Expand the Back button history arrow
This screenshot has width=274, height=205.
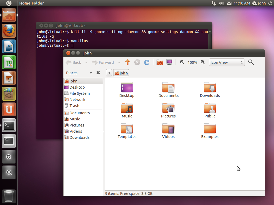coord(86,62)
